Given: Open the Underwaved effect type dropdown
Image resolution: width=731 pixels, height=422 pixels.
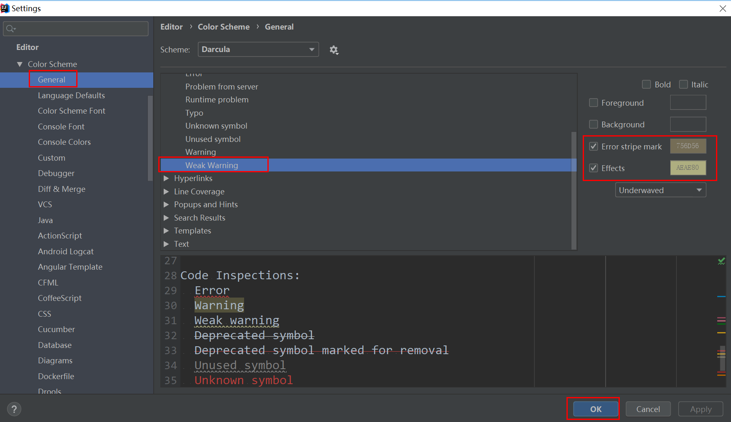Looking at the screenshot, I should pyautogui.click(x=661, y=190).
